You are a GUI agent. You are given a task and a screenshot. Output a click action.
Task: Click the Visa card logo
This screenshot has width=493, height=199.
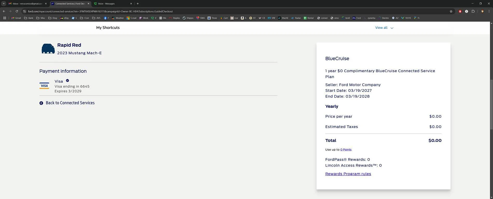click(x=44, y=86)
